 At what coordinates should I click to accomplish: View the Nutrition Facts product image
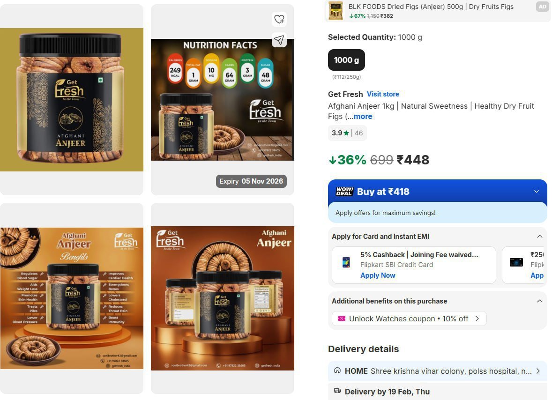coord(223,100)
